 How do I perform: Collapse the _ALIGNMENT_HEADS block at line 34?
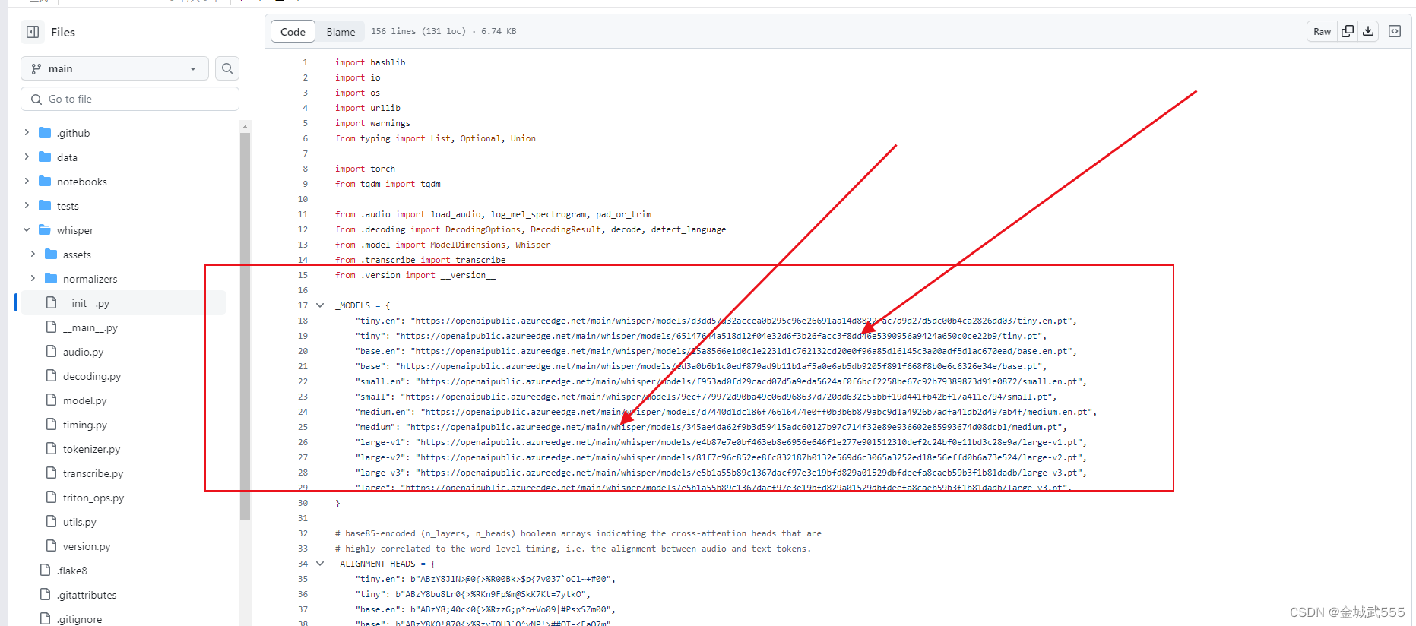click(320, 564)
